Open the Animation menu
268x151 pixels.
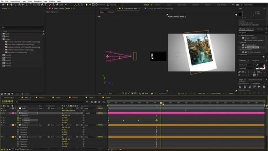pyautogui.click(x=38, y=1)
